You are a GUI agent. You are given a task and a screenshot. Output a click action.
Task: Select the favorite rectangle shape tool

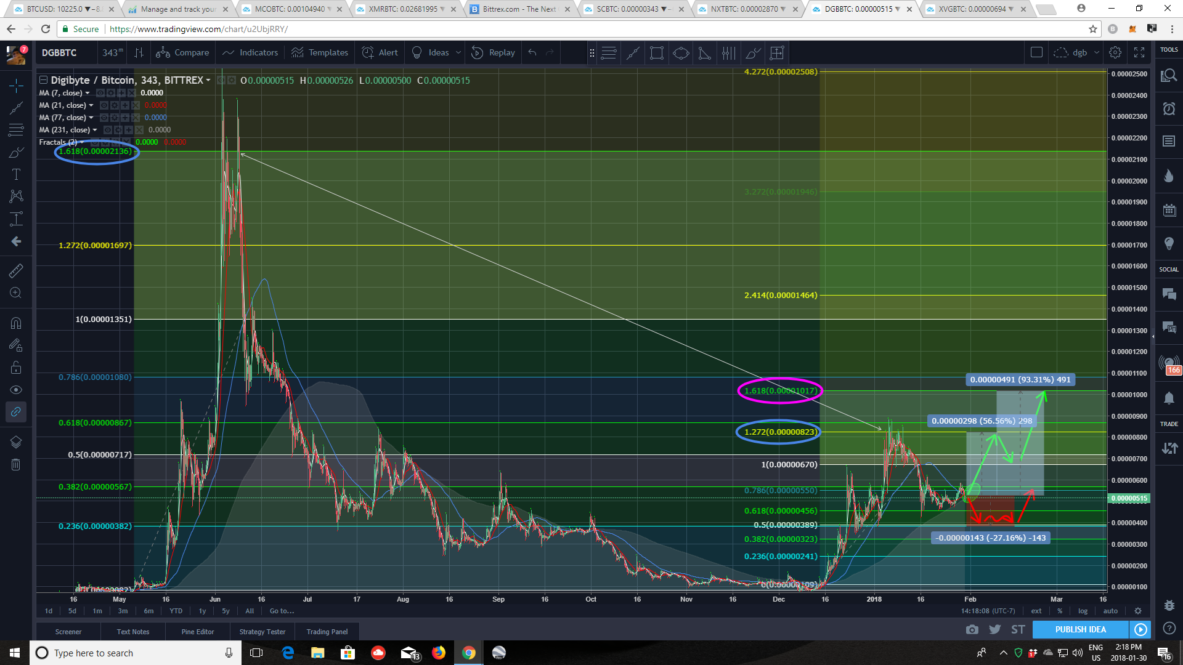pyautogui.click(x=657, y=53)
